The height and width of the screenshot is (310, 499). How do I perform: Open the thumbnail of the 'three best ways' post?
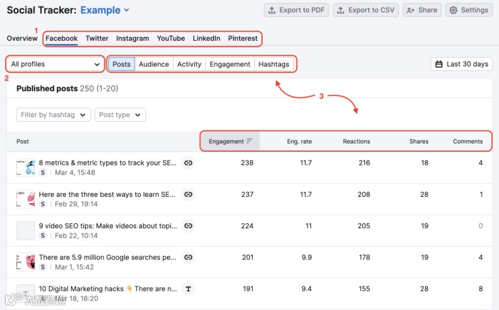click(26, 199)
